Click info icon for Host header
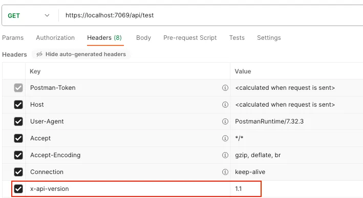 [225, 105]
